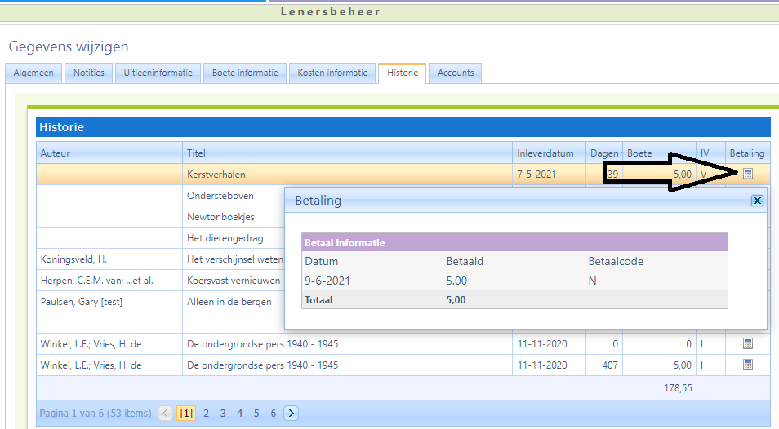
Task: Close the Betaling popup
Action: [756, 201]
